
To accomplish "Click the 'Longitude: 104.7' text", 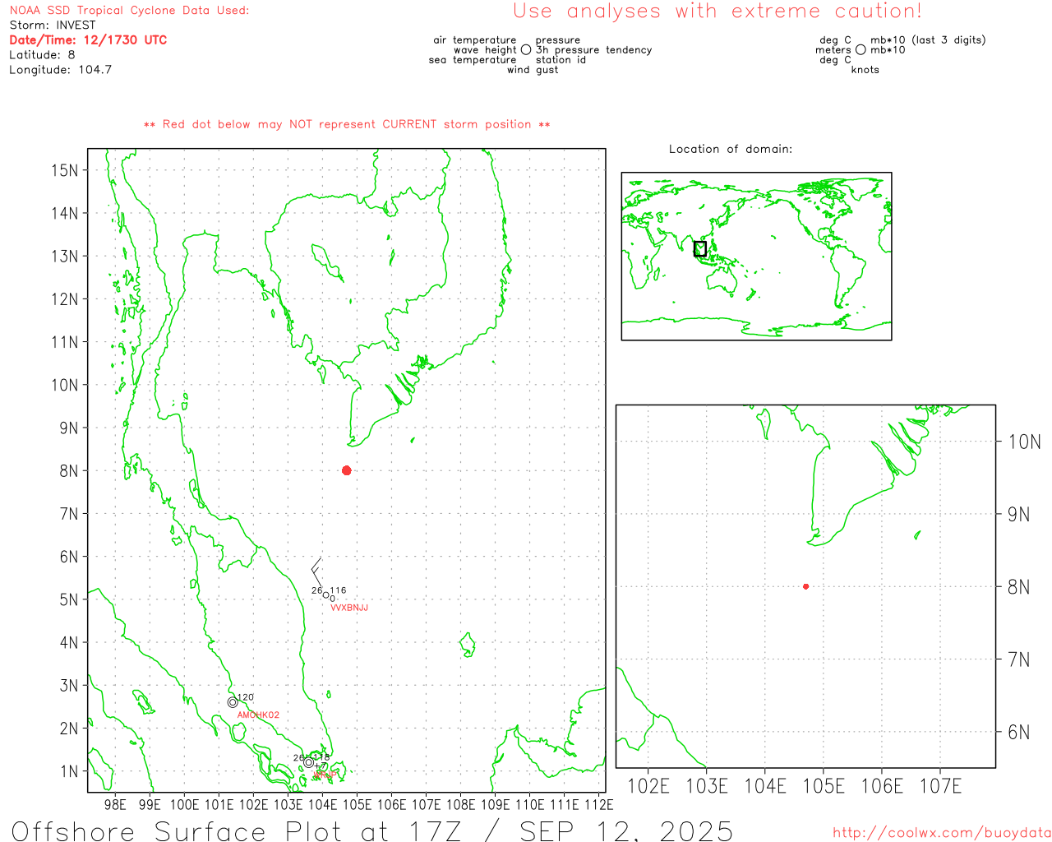I will tap(60, 70).
